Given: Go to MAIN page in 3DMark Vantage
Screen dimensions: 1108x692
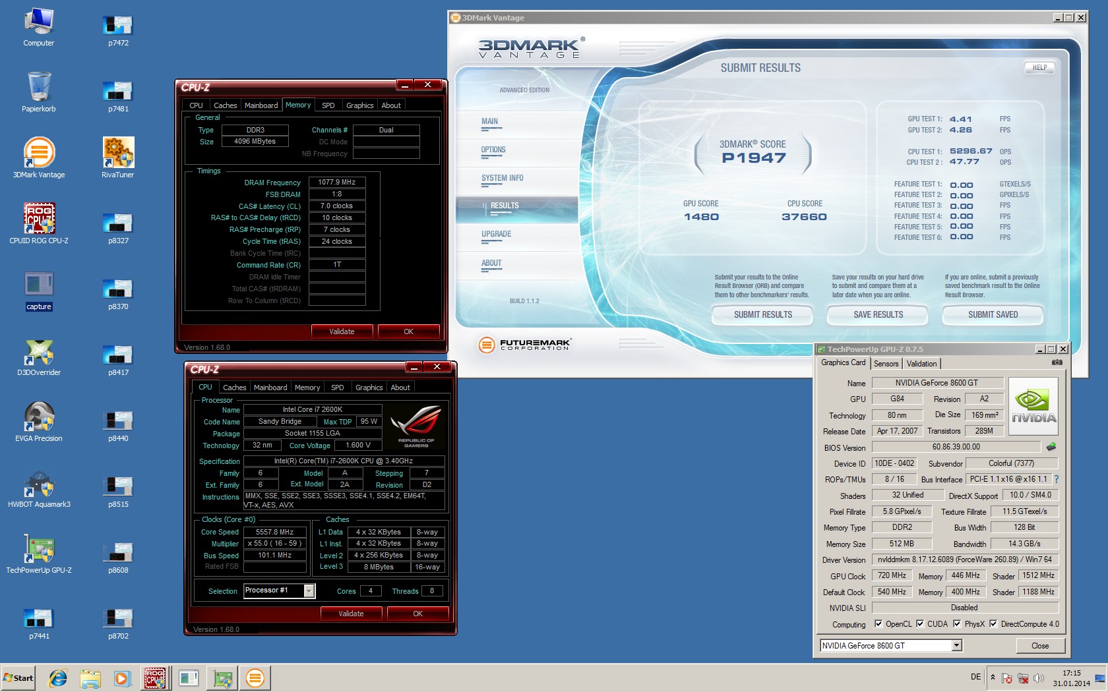Looking at the screenshot, I should pyautogui.click(x=489, y=121).
